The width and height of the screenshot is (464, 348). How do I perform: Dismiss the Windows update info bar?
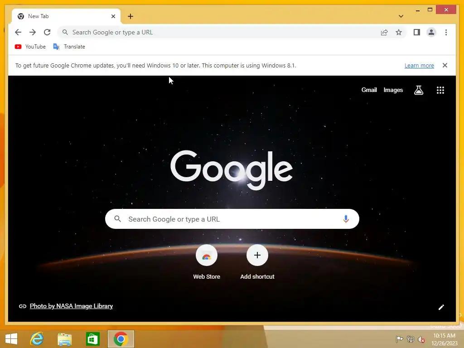tap(445, 65)
